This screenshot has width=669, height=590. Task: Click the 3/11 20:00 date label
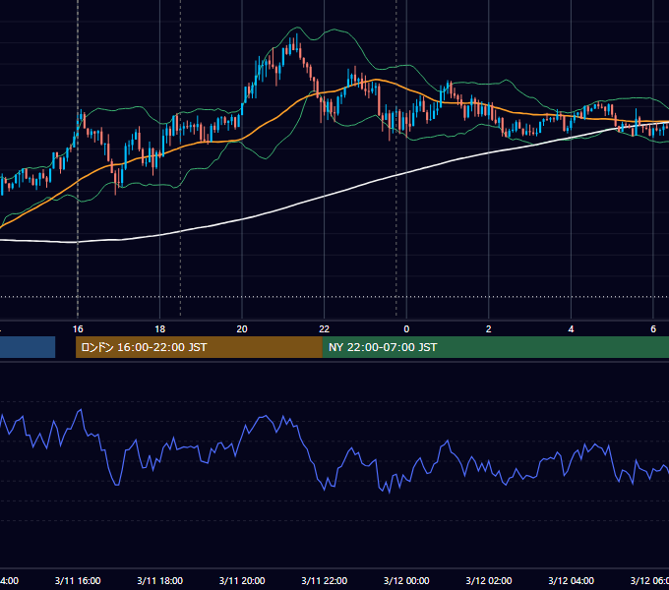click(x=242, y=580)
